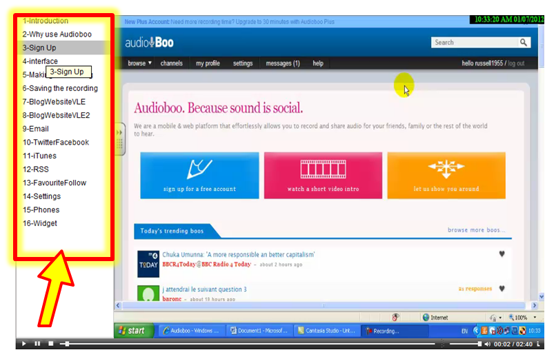Click sign up for a free account tile

[199, 176]
